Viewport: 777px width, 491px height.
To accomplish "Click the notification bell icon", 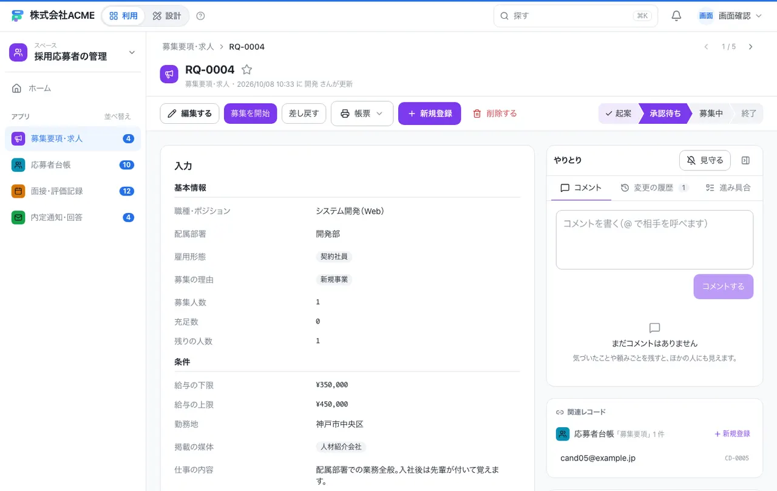I will [676, 16].
